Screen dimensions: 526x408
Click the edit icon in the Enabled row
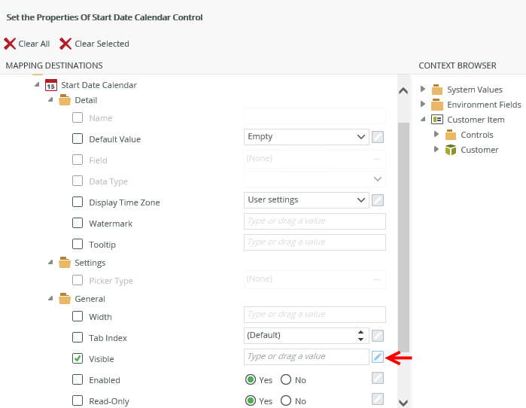click(378, 378)
